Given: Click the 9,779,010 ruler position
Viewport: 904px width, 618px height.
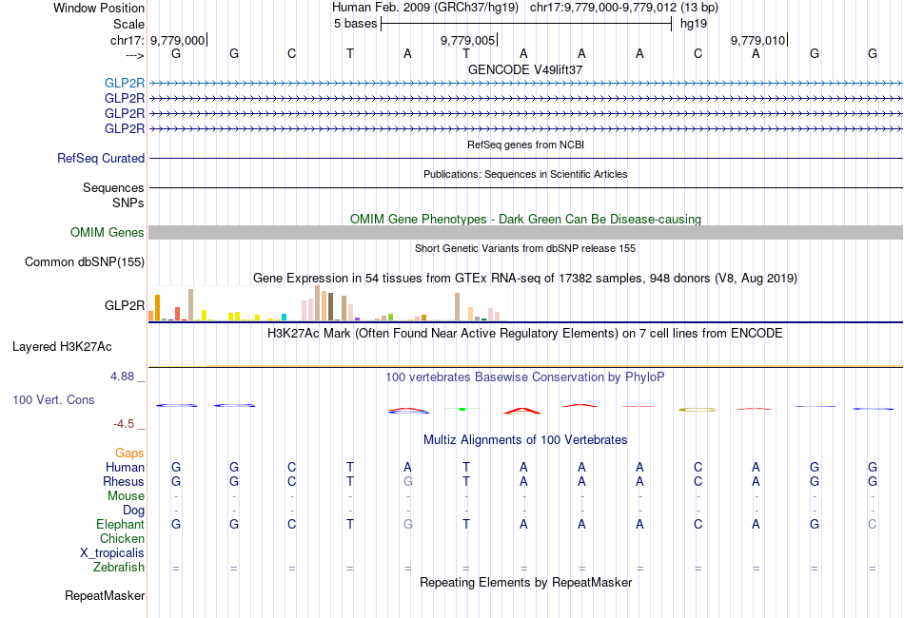Looking at the screenshot, I should click(x=757, y=40).
